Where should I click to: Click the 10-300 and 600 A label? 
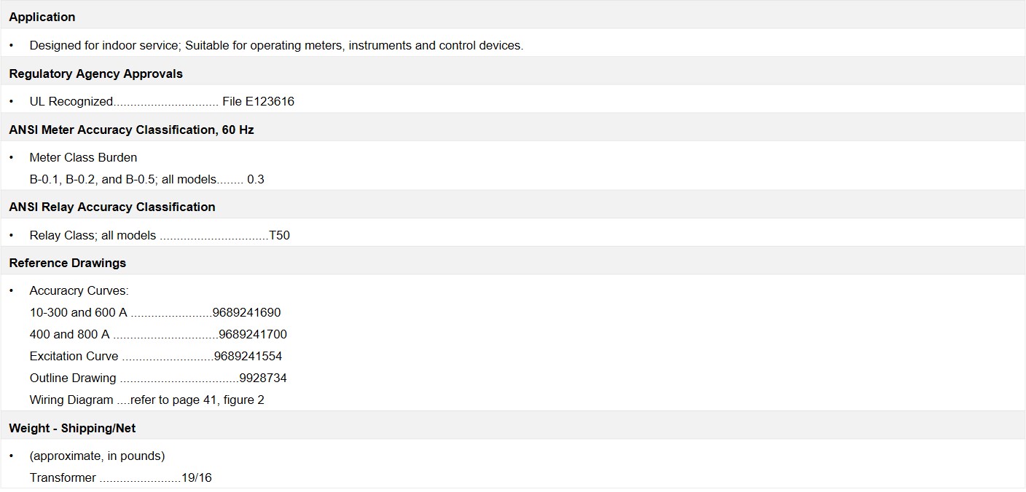coord(78,312)
